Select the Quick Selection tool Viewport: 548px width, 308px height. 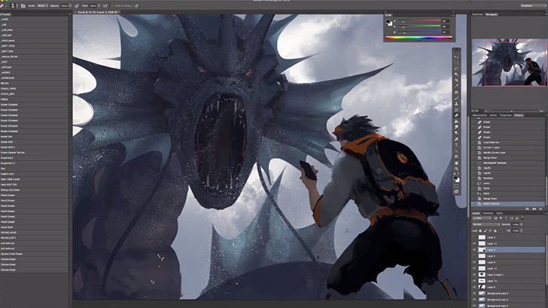point(456,74)
